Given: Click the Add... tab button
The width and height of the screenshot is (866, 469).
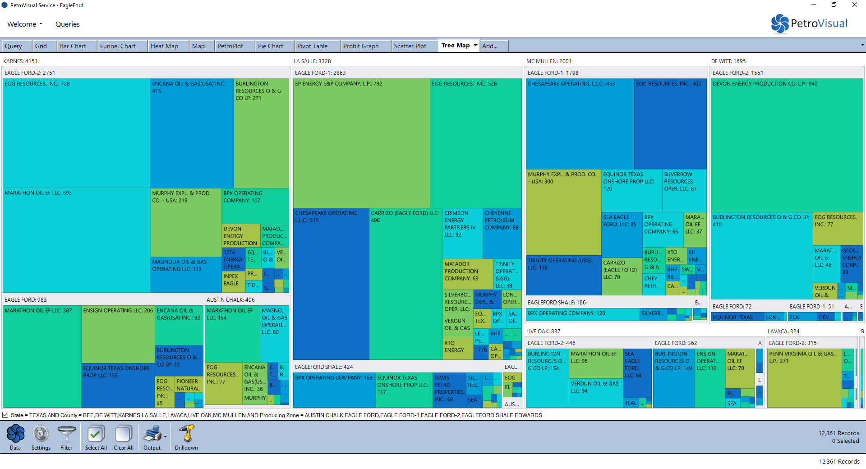Looking at the screenshot, I should tap(490, 46).
